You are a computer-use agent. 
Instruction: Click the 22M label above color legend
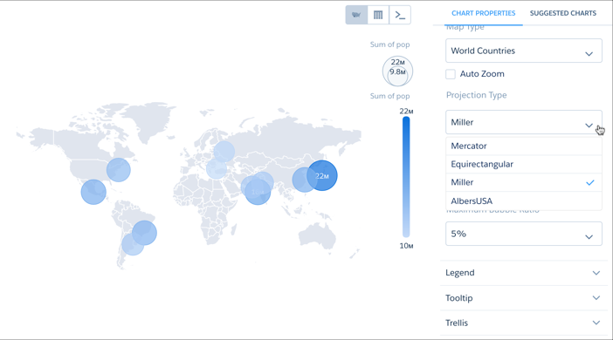(x=406, y=112)
